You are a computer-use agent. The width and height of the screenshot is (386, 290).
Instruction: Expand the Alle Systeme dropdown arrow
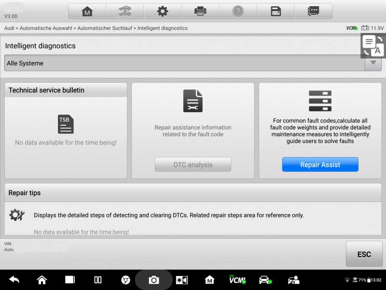coord(373,63)
